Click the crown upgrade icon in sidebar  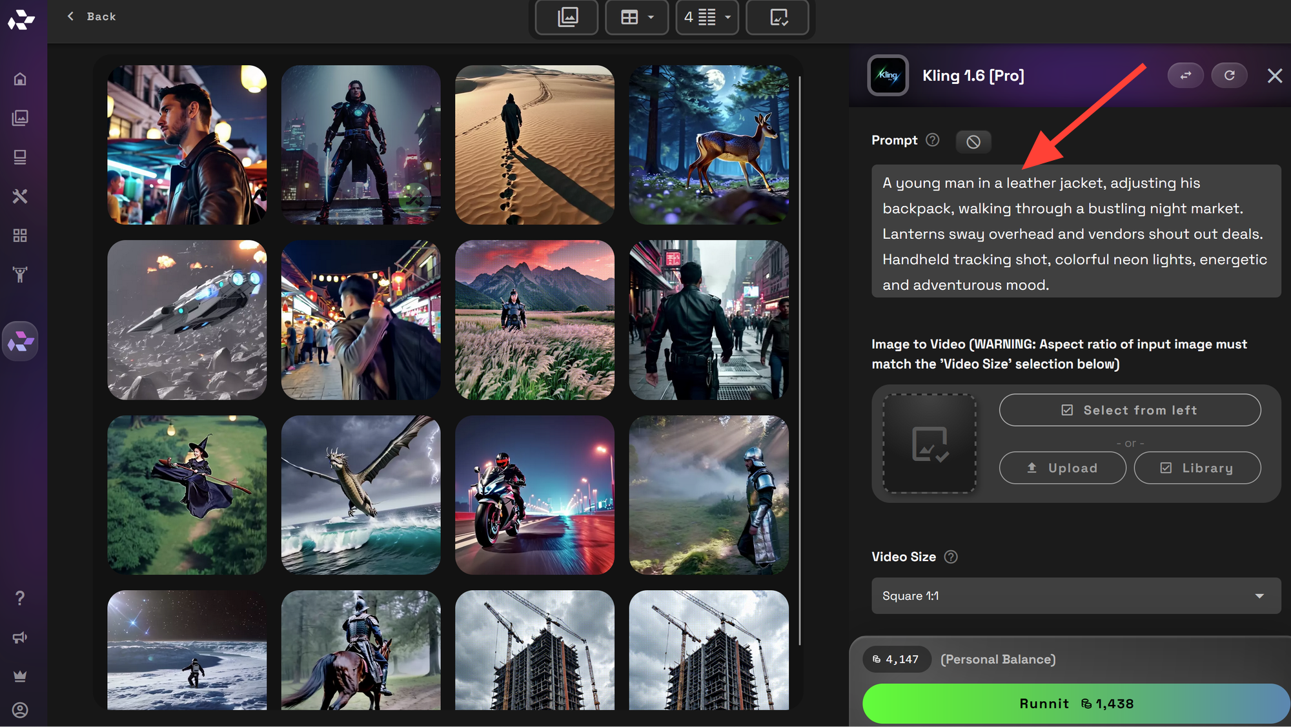click(20, 675)
